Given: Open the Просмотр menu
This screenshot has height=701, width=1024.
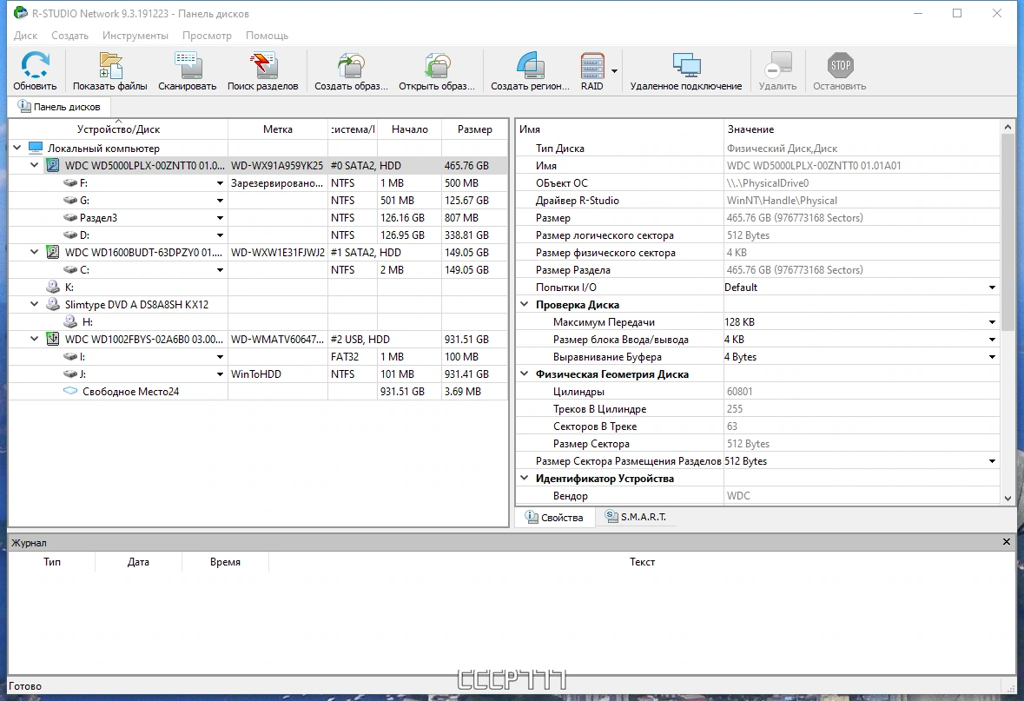Looking at the screenshot, I should [207, 36].
